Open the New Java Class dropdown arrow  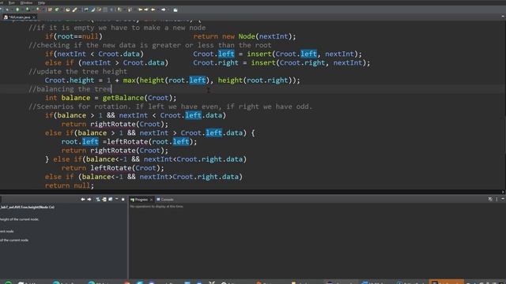click(62, 9)
